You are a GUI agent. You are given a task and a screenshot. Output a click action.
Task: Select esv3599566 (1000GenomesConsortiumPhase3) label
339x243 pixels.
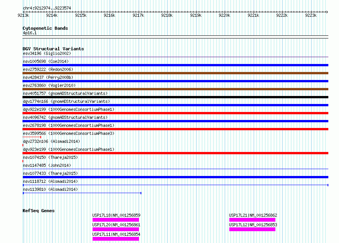point(69,133)
